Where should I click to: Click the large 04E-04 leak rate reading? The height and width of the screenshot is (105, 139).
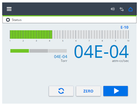(101, 51)
